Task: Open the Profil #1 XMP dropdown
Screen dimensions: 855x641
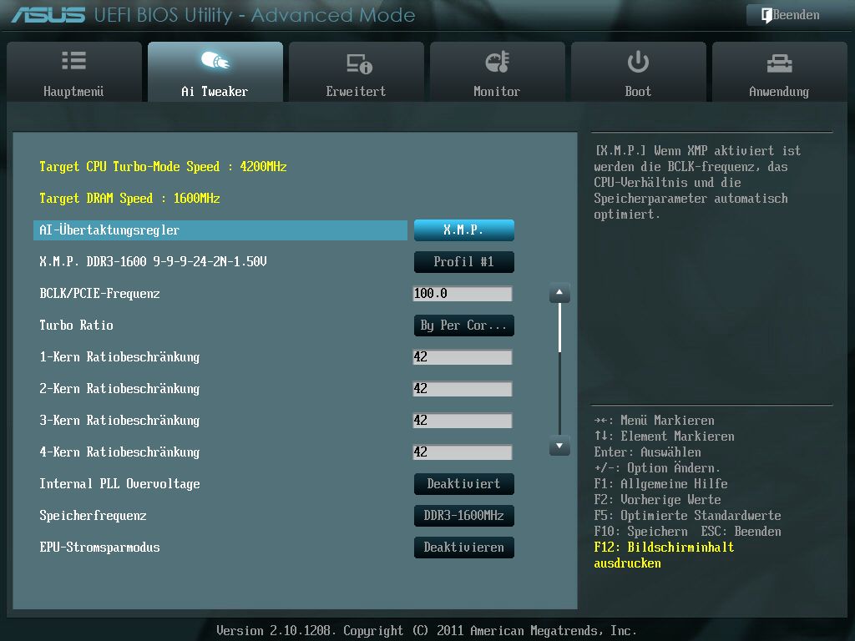Action: click(464, 261)
